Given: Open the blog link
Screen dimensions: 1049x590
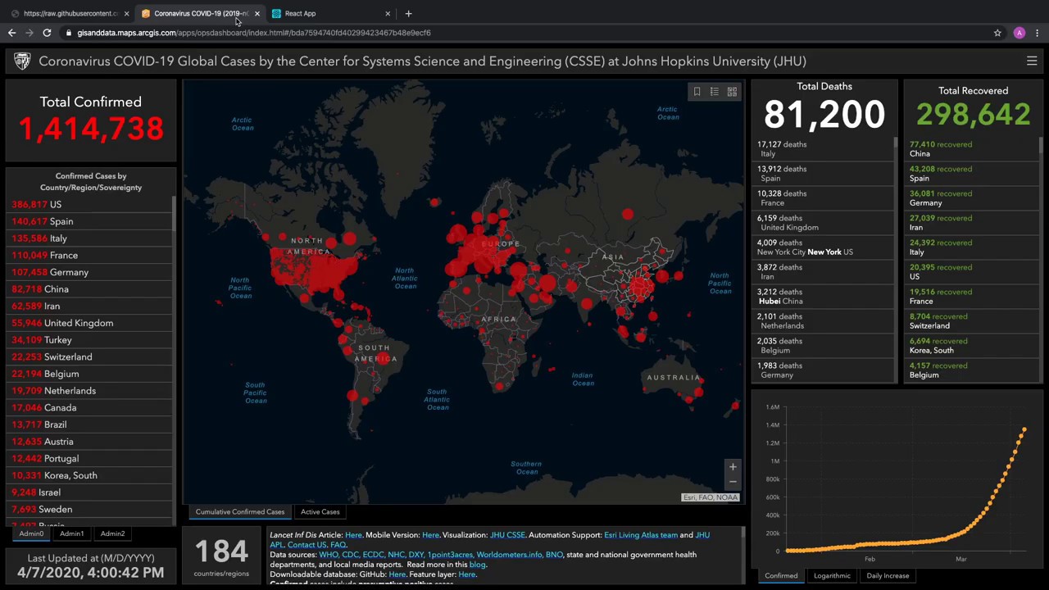Looking at the screenshot, I should [477, 565].
